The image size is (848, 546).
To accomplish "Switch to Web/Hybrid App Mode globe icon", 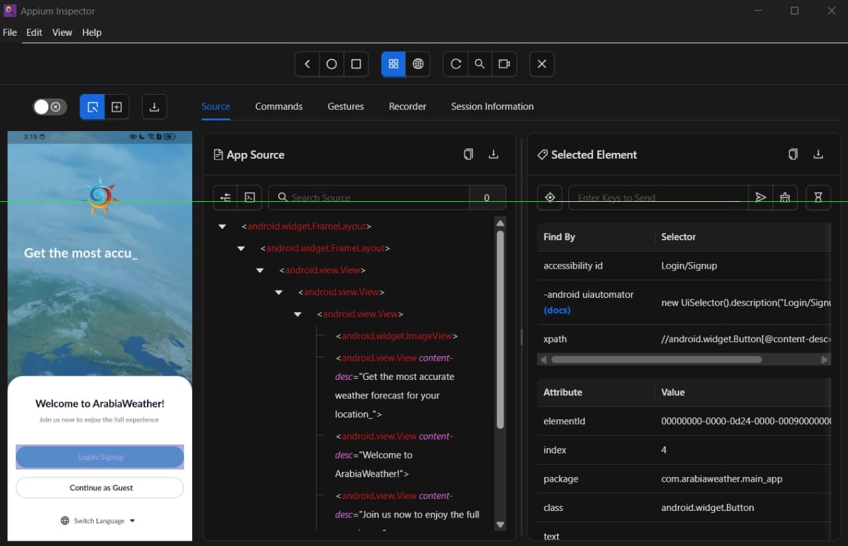I will pos(418,64).
